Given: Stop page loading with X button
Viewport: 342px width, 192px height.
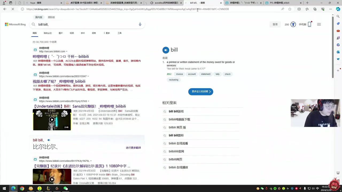Looking at the screenshot, I should click(13, 9).
